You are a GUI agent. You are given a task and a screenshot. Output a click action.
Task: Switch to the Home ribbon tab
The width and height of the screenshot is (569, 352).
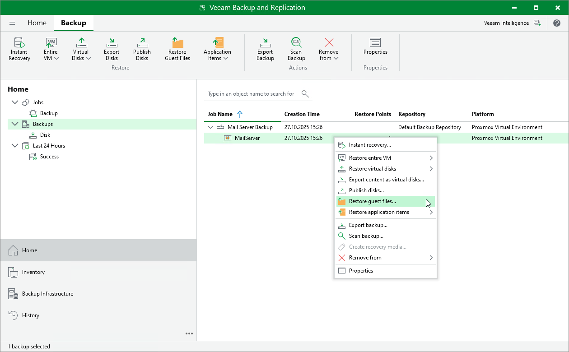[x=37, y=23]
